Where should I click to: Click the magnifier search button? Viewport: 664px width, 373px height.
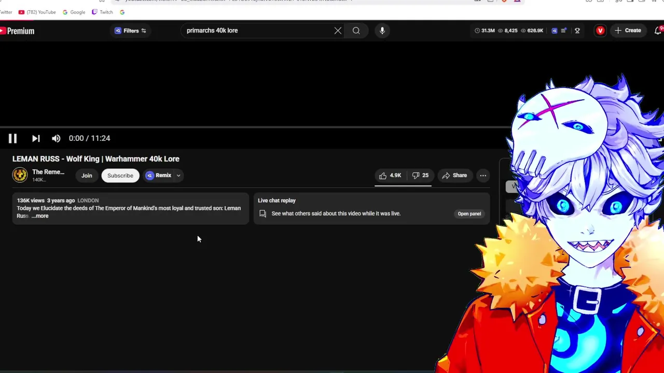(356, 31)
